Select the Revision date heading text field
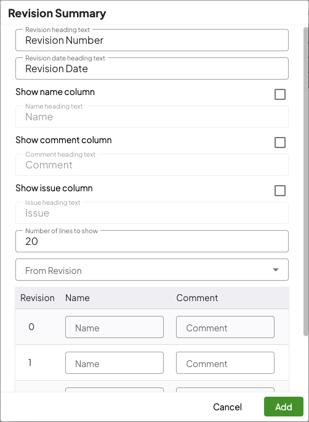This screenshot has height=422, width=309. 152,68
